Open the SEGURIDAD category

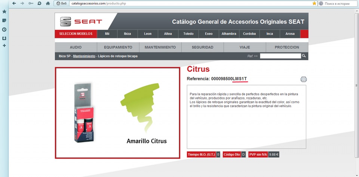203,47
